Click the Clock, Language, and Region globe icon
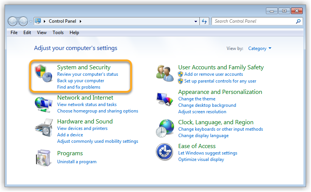This screenshot has width=311, height=192. pyautogui.click(x=165, y=128)
